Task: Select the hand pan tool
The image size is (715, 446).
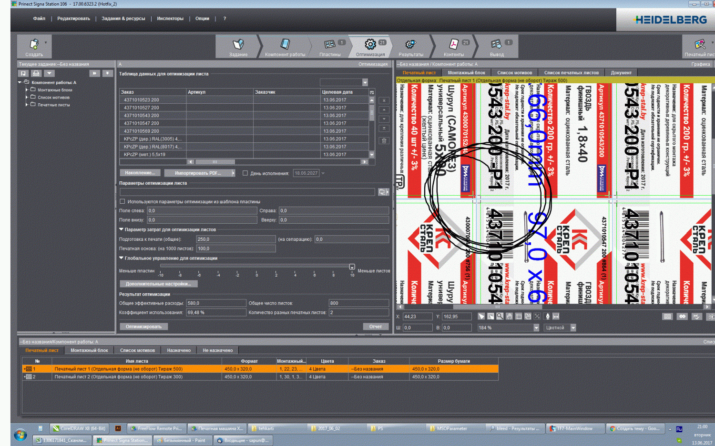Action: coord(509,316)
